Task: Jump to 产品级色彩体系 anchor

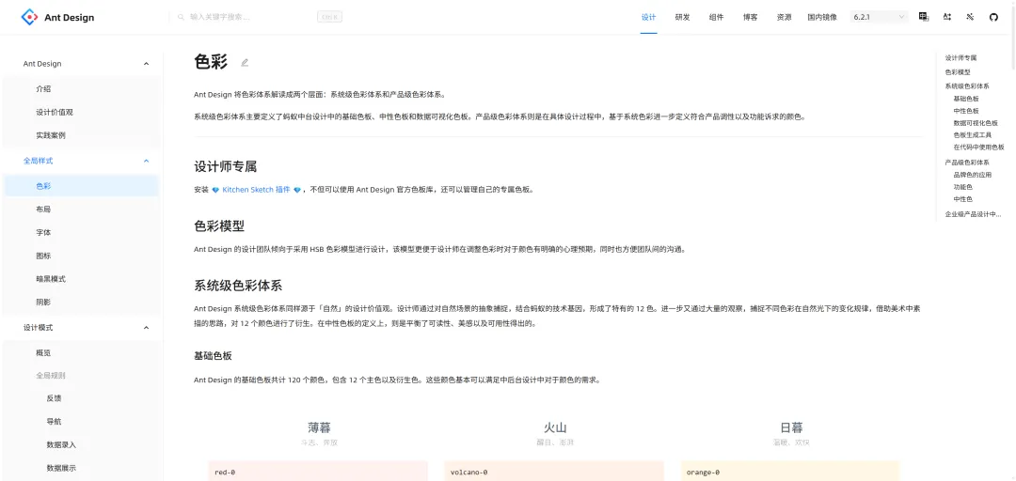Action: (x=967, y=163)
